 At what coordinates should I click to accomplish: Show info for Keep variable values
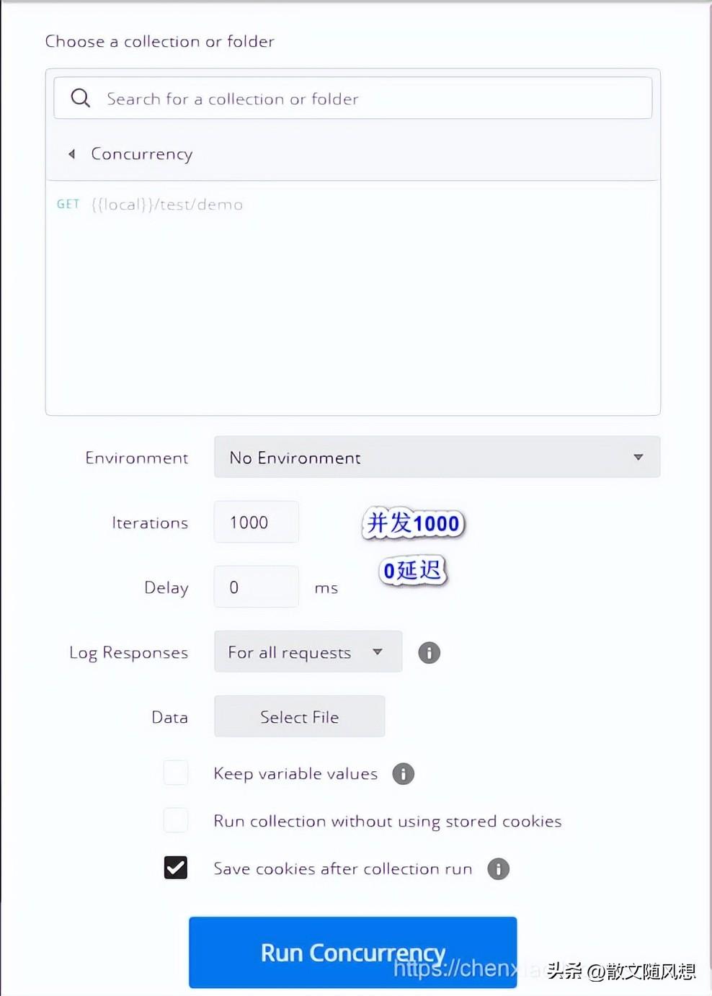pyautogui.click(x=403, y=773)
